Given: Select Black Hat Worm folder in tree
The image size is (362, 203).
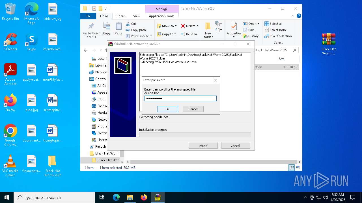Looking at the screenshot, I should click(x=104, y=153).
